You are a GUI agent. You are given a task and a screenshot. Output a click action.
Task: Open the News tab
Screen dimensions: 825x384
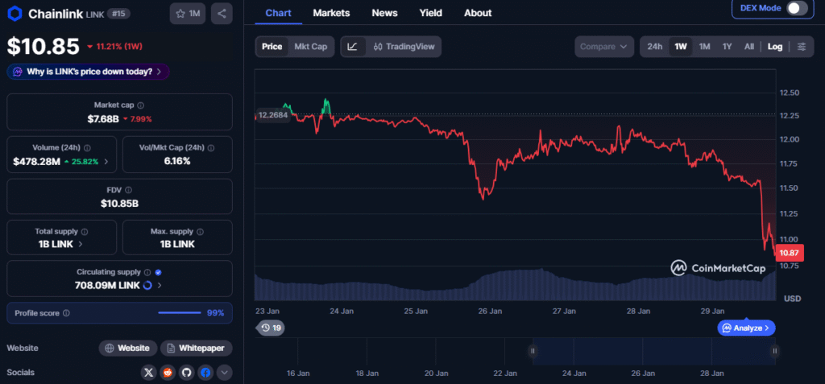384,13
